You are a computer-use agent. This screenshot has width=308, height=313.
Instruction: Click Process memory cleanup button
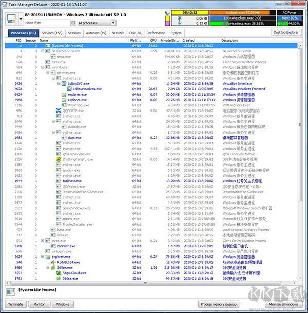pos(219,304)
